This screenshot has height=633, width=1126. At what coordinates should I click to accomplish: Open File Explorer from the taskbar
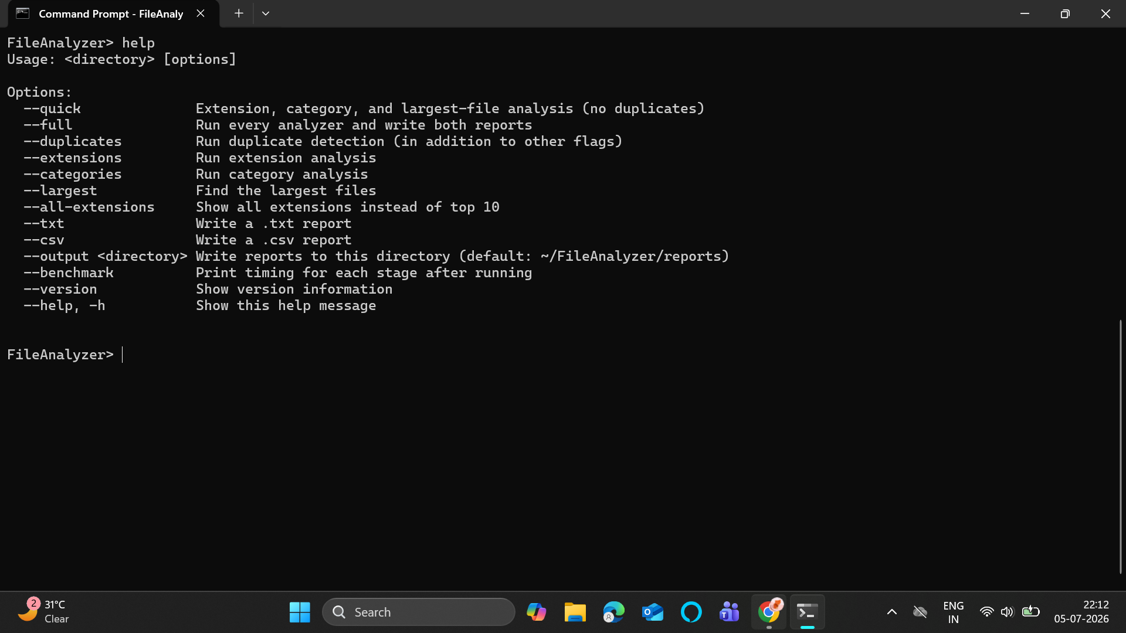pyautogui.click(x=575, y=612)
